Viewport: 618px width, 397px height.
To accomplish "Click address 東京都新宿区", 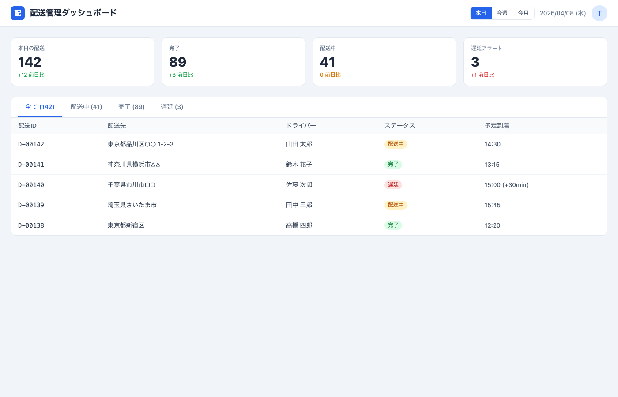I will coord(126,225).
